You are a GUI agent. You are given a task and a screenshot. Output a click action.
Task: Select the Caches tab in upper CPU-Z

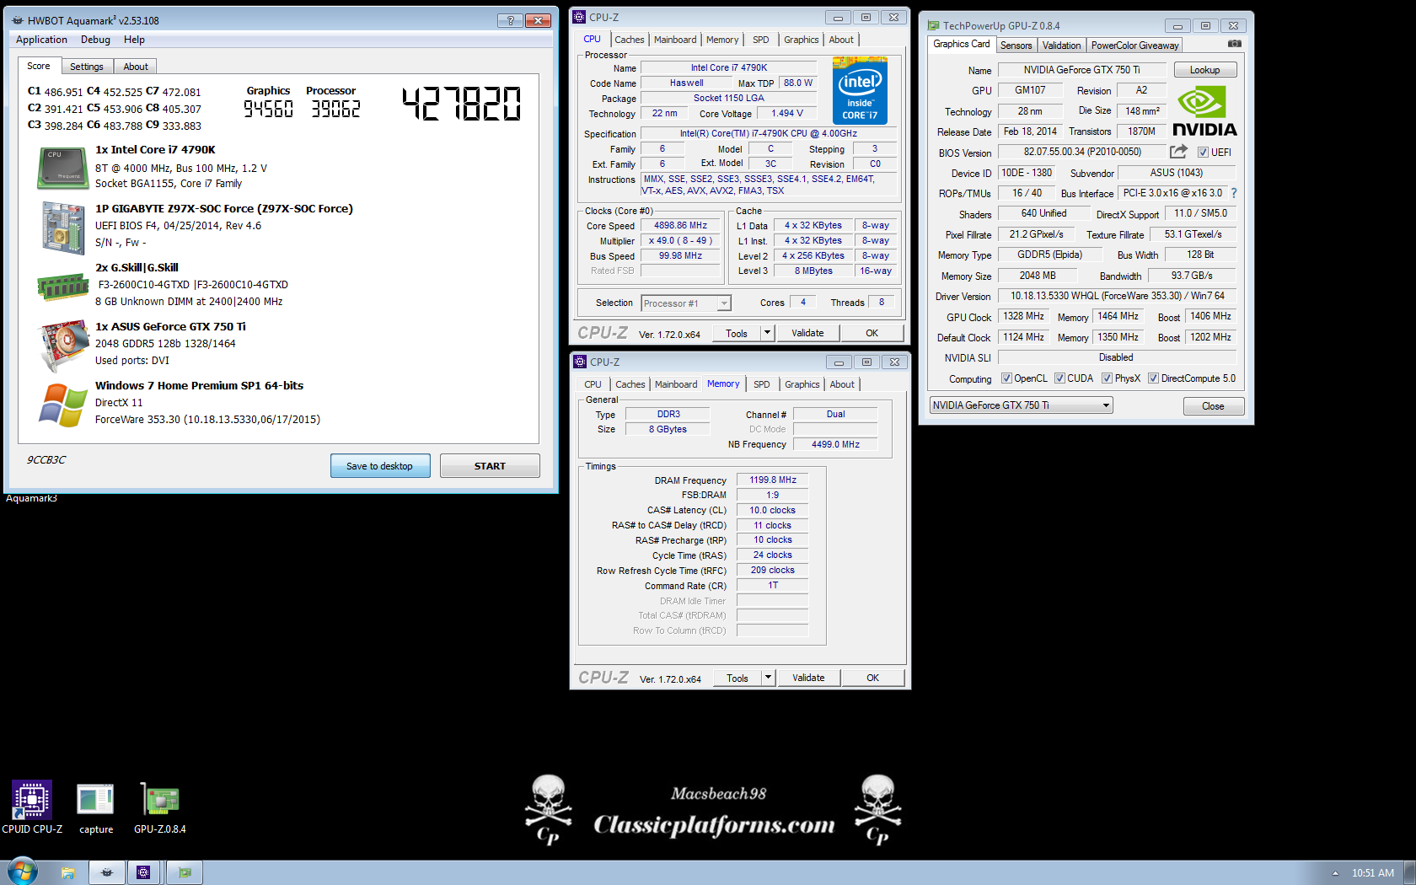629,40
